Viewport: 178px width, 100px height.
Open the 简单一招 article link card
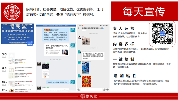[57, 50]
